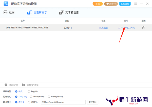The width and height of the screenshot is (152, 107).
Task: Click the 名称 column header
Action: (23, 21)
